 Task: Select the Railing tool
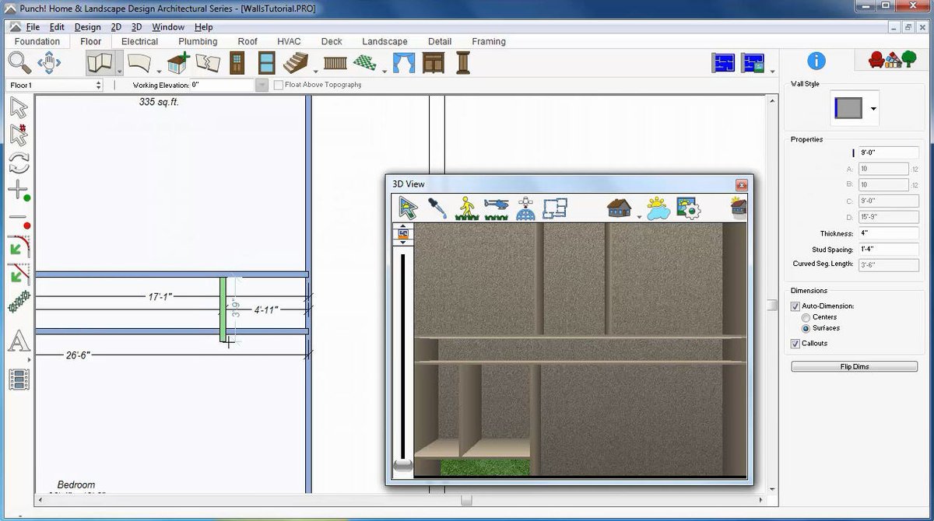click(335, 63)
